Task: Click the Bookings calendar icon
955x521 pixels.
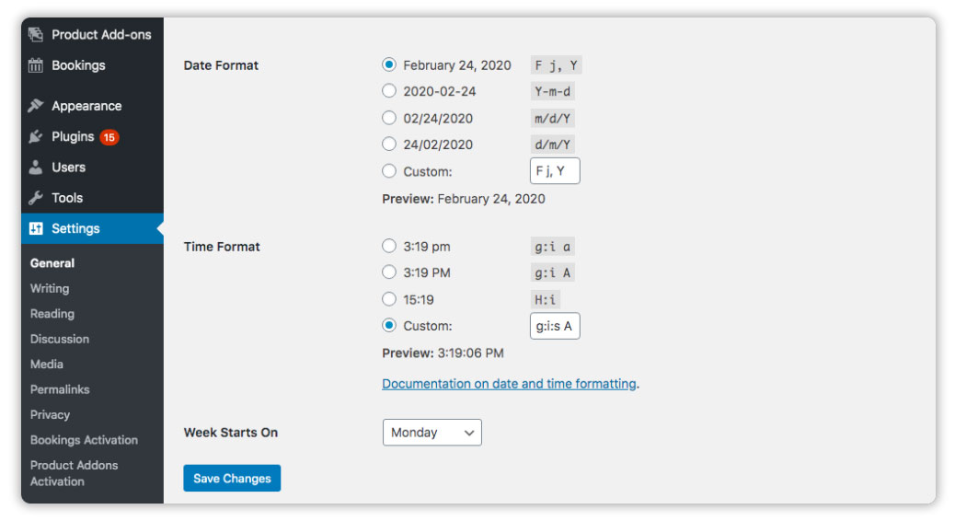Action: [x=36, y=65]
